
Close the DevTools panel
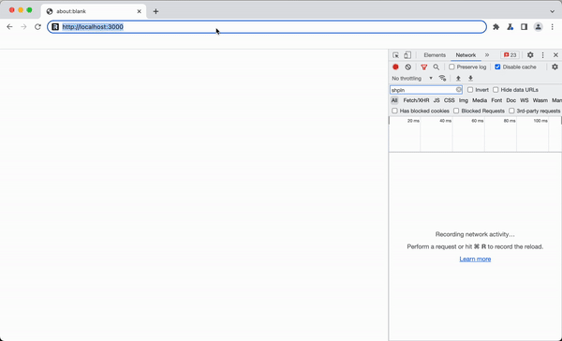555,55
